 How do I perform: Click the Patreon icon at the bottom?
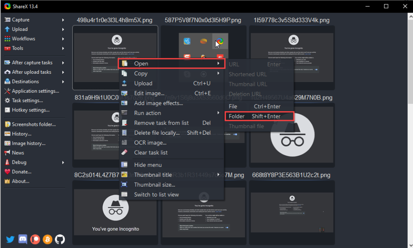[x=35, y=239]
